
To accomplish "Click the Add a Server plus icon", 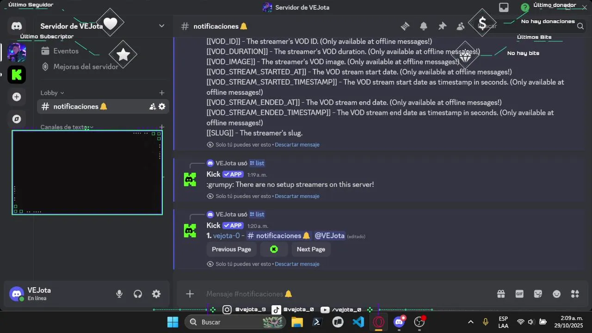I will 17,97.
